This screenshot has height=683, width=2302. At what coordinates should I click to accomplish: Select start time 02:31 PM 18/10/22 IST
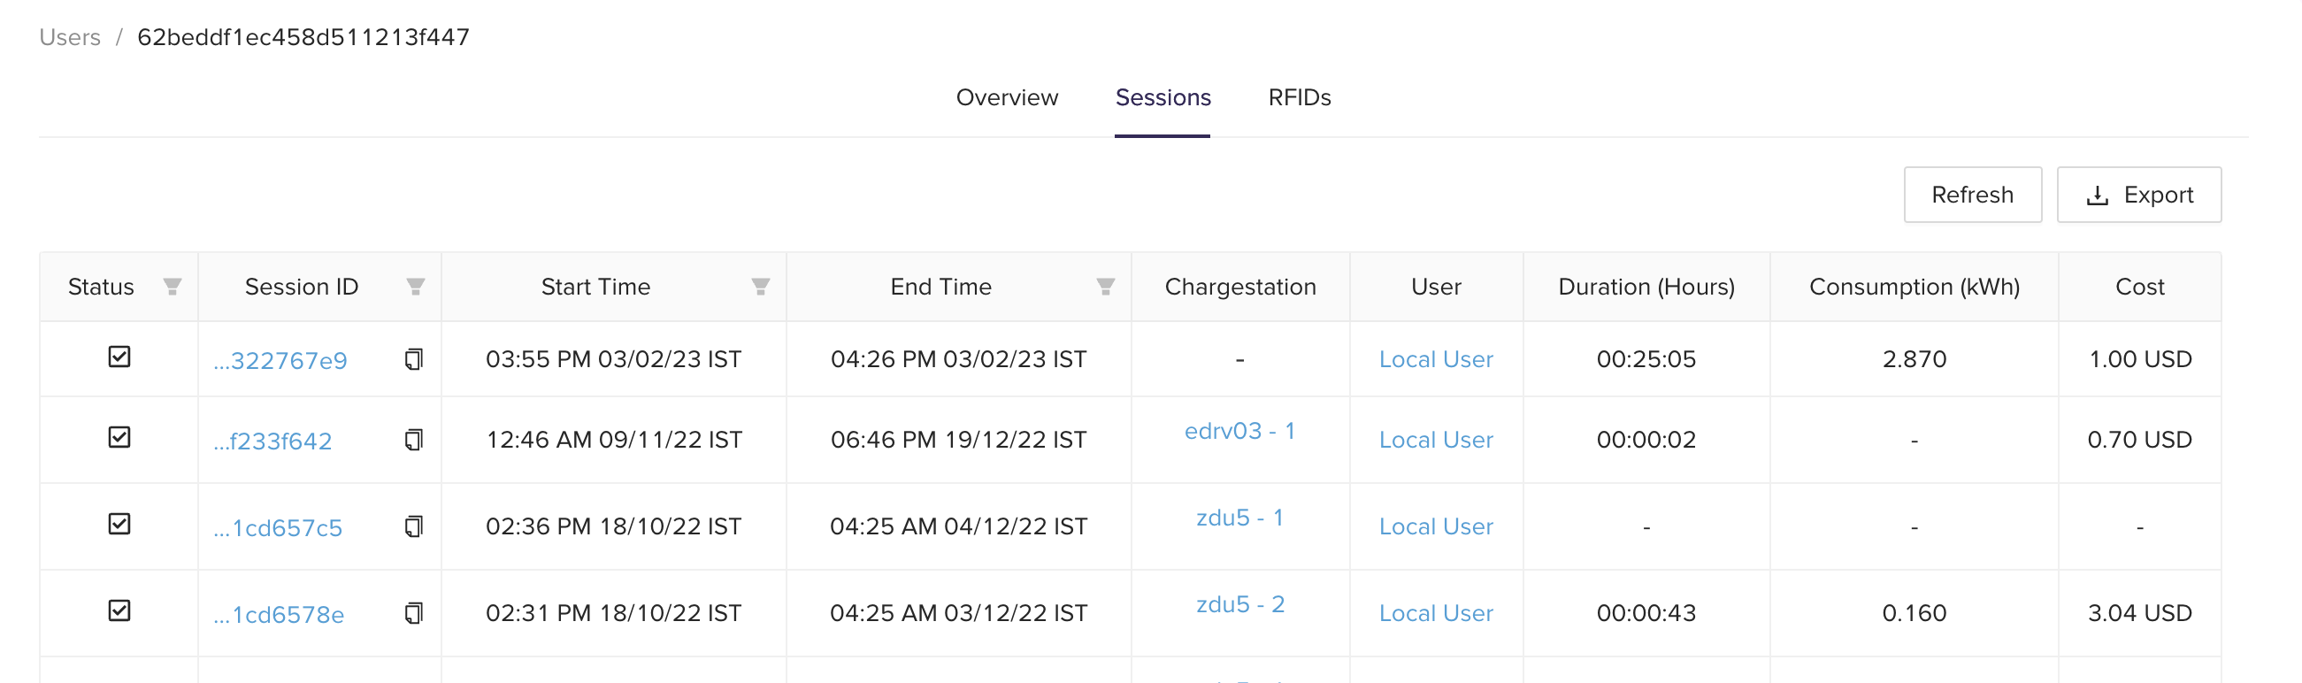click(613, 613)
